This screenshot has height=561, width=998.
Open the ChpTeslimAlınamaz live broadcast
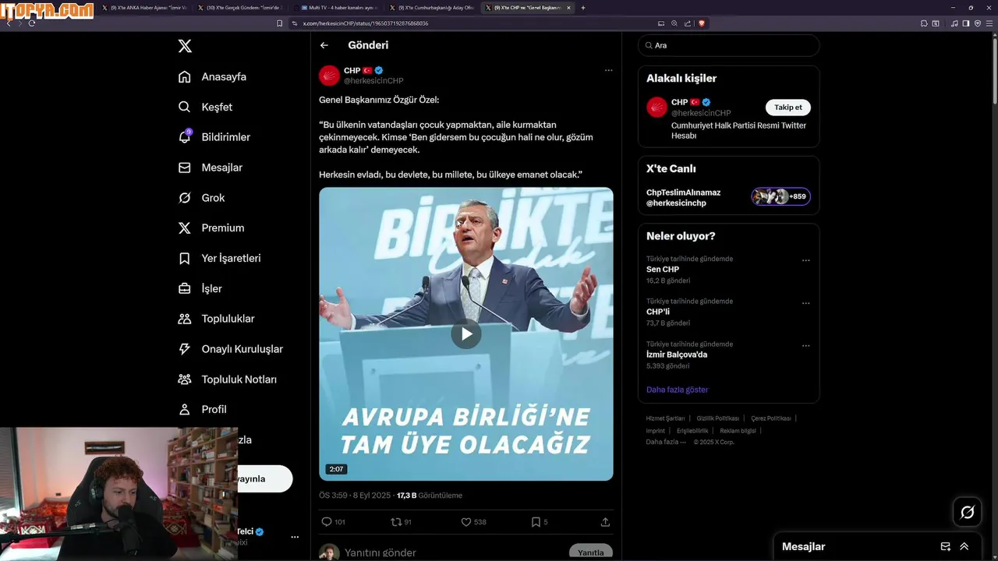pos(684,198)
